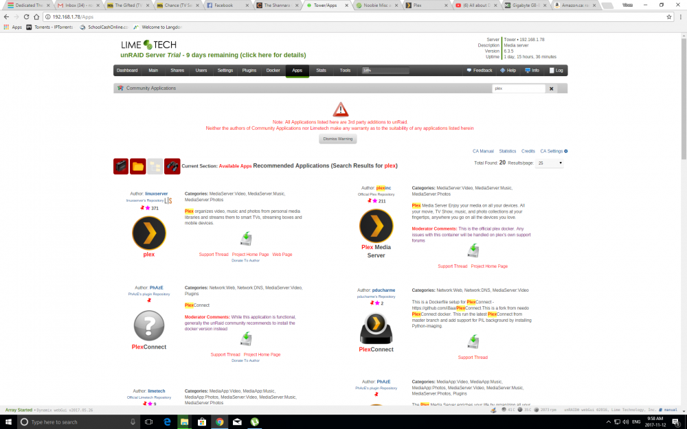The height and width of the screenshot is (429, 687).
Task: Open the Torrents - IPTorrents bookmark
Action: pyautogui.click(x=49, y=27)
